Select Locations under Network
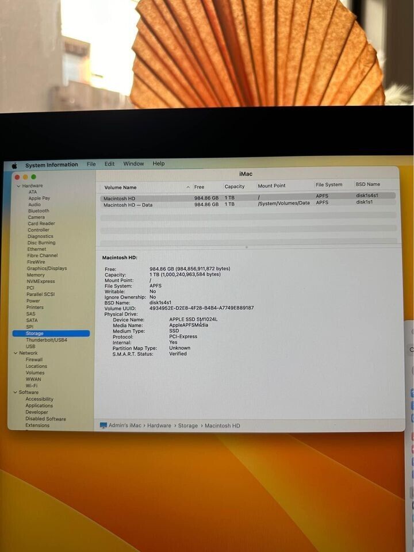Image resolution: width=414 pixels, height=552 pixels. coord(36,366)
